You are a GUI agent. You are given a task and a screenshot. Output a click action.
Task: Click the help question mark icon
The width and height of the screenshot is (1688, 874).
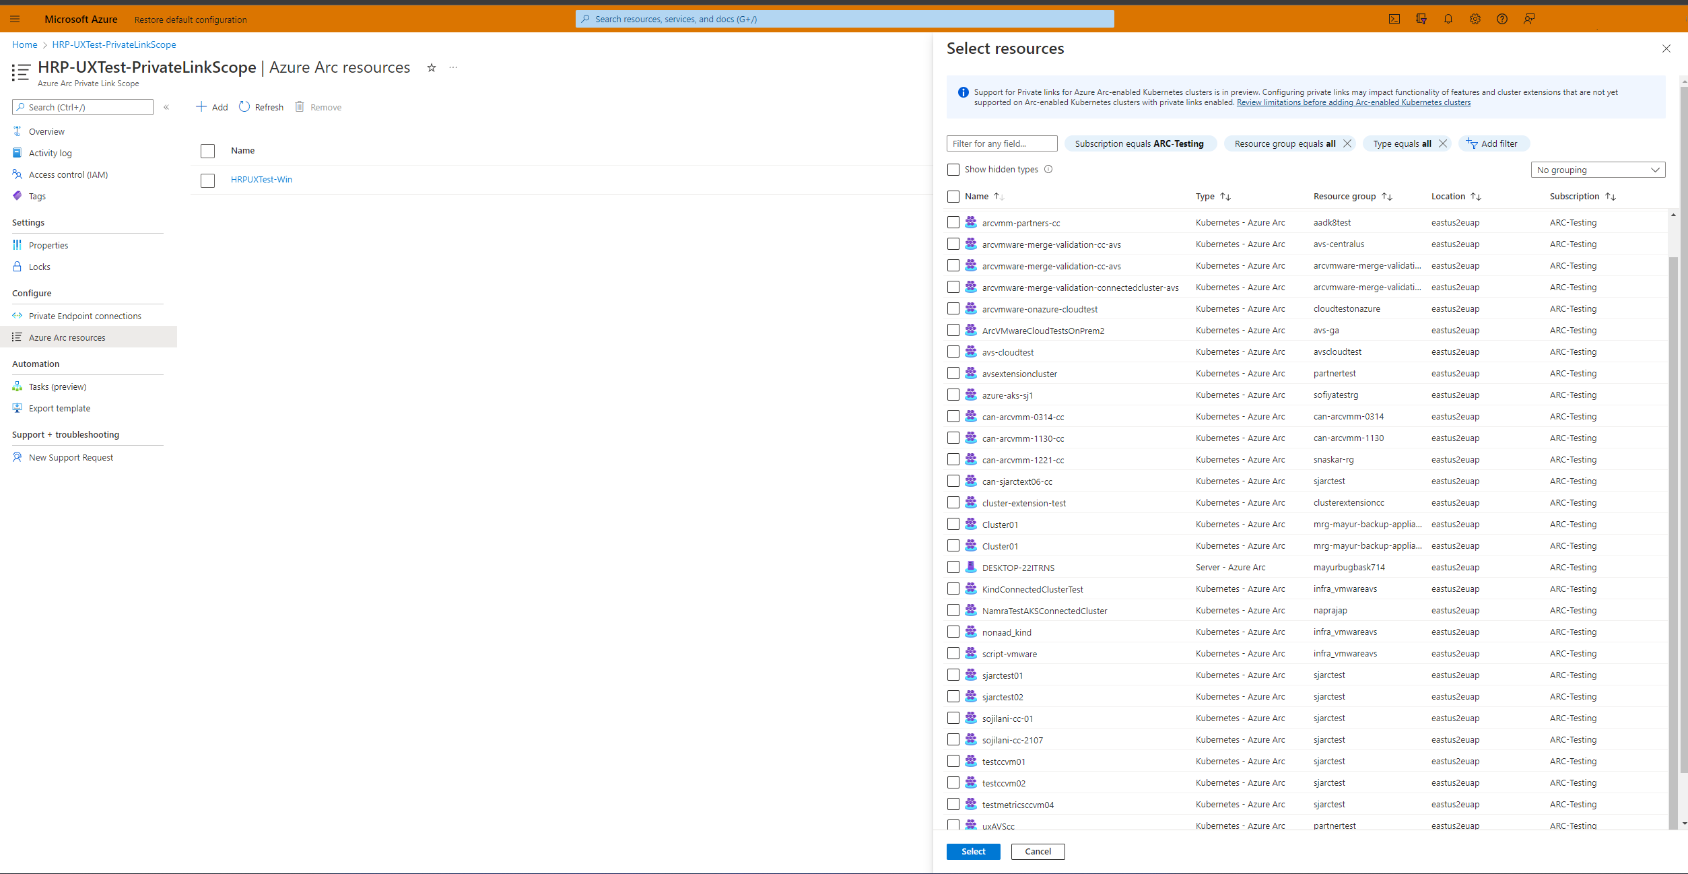click(1501, 19)
